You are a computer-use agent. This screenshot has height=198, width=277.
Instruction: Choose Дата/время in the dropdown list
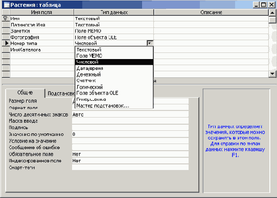coord(114,68)
